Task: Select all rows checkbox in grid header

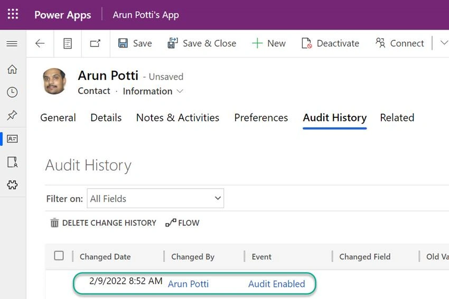Action: point(59,256)
